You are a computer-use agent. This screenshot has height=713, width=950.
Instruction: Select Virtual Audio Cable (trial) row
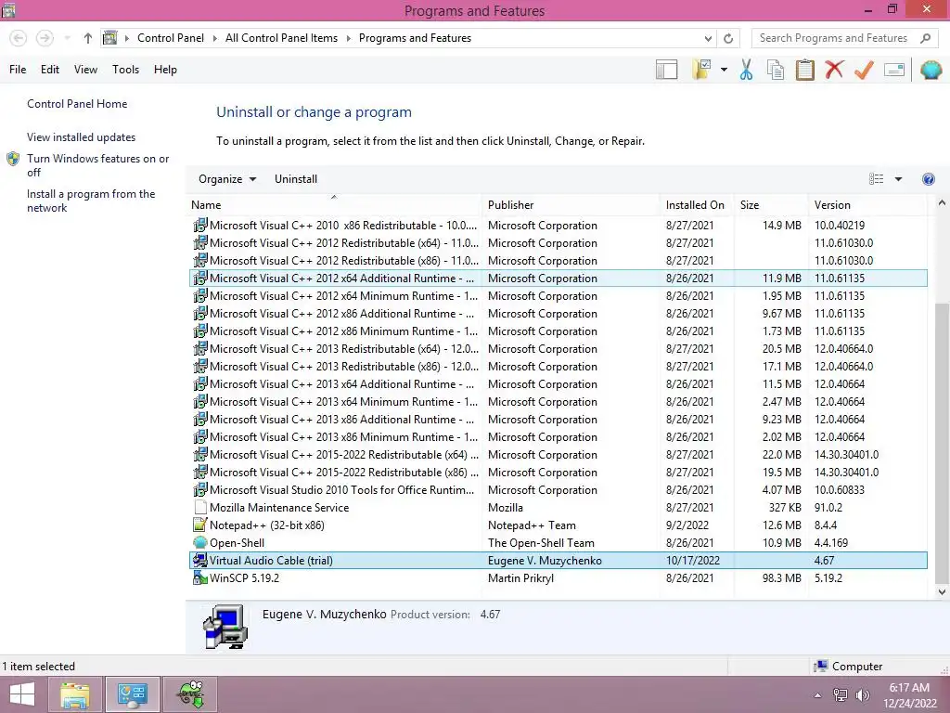(558, 561)
